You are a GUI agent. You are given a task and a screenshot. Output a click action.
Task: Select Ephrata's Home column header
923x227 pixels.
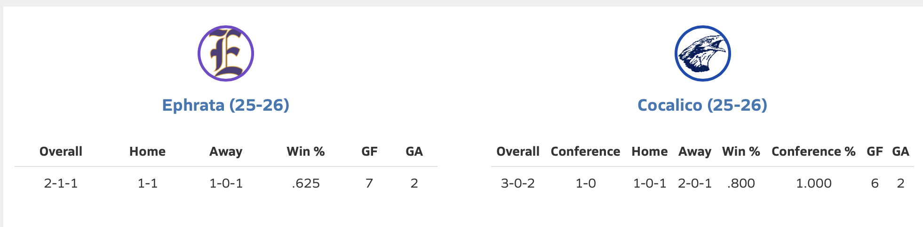(147, 151)
